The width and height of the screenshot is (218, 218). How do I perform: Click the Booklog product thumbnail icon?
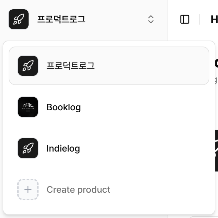click(x=28, y=107)
